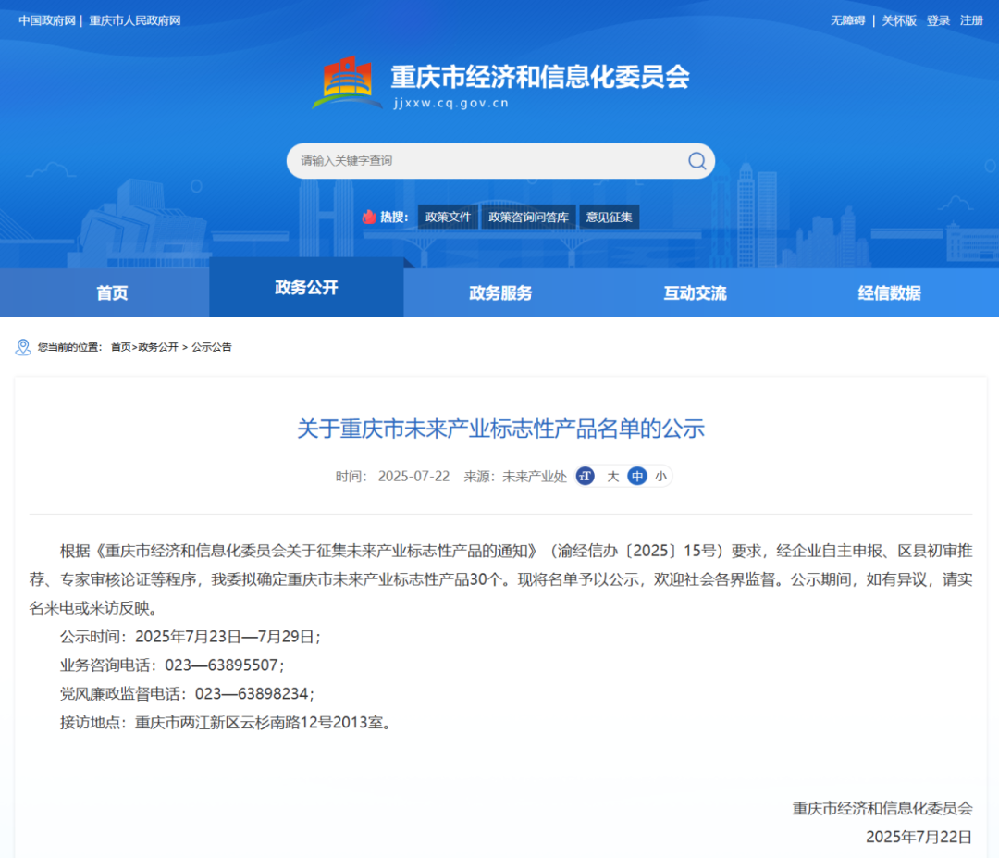999x858 pixels.
Task: Click the 意见征集 hot search tag
Action: [x=610, y=218]
